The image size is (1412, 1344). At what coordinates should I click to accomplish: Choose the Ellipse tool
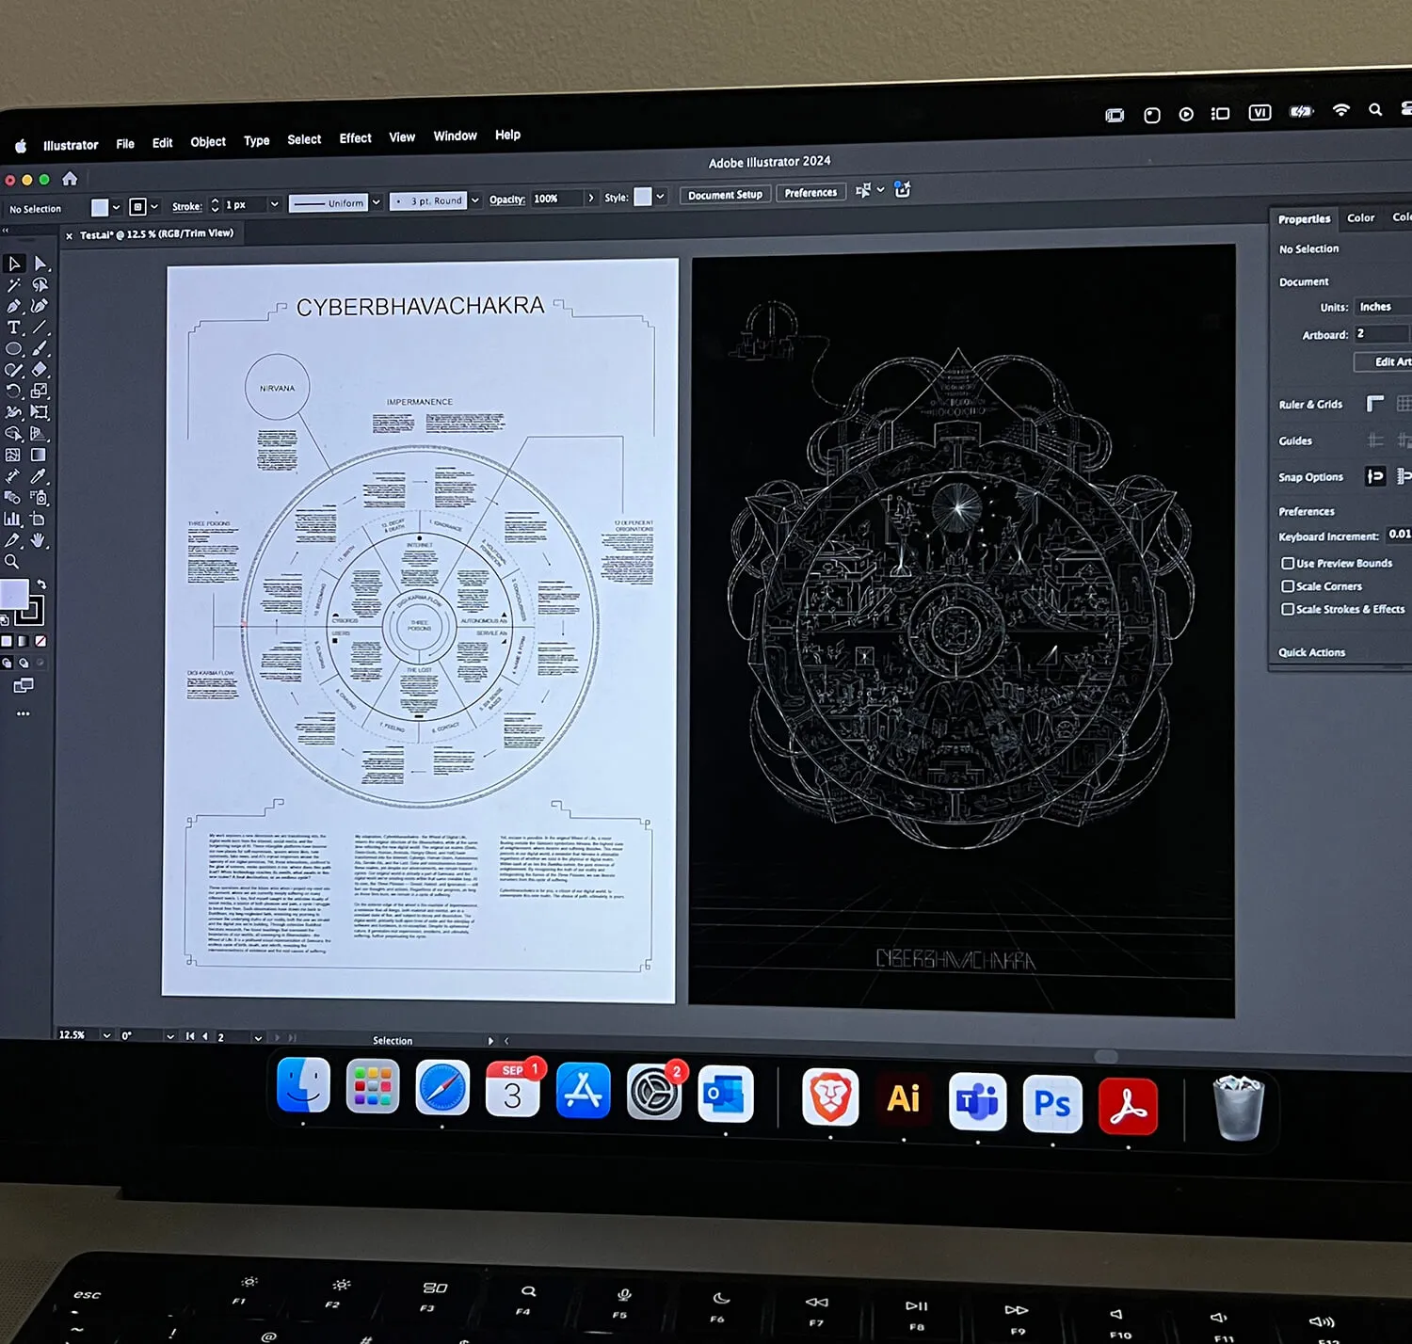tap(13, 349)
